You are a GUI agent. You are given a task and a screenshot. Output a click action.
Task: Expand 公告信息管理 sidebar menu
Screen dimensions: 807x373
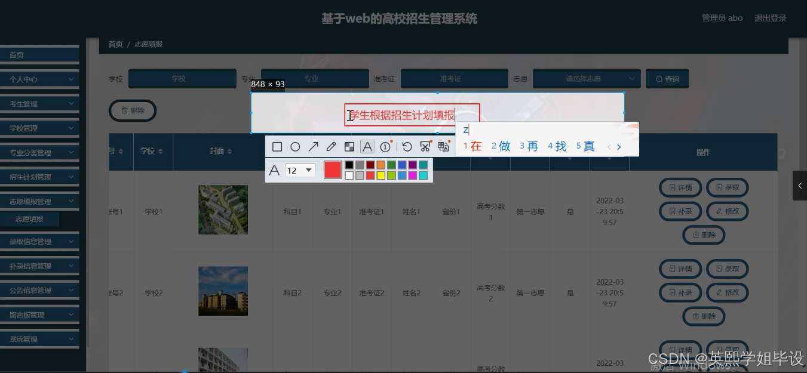coord(39,291)
